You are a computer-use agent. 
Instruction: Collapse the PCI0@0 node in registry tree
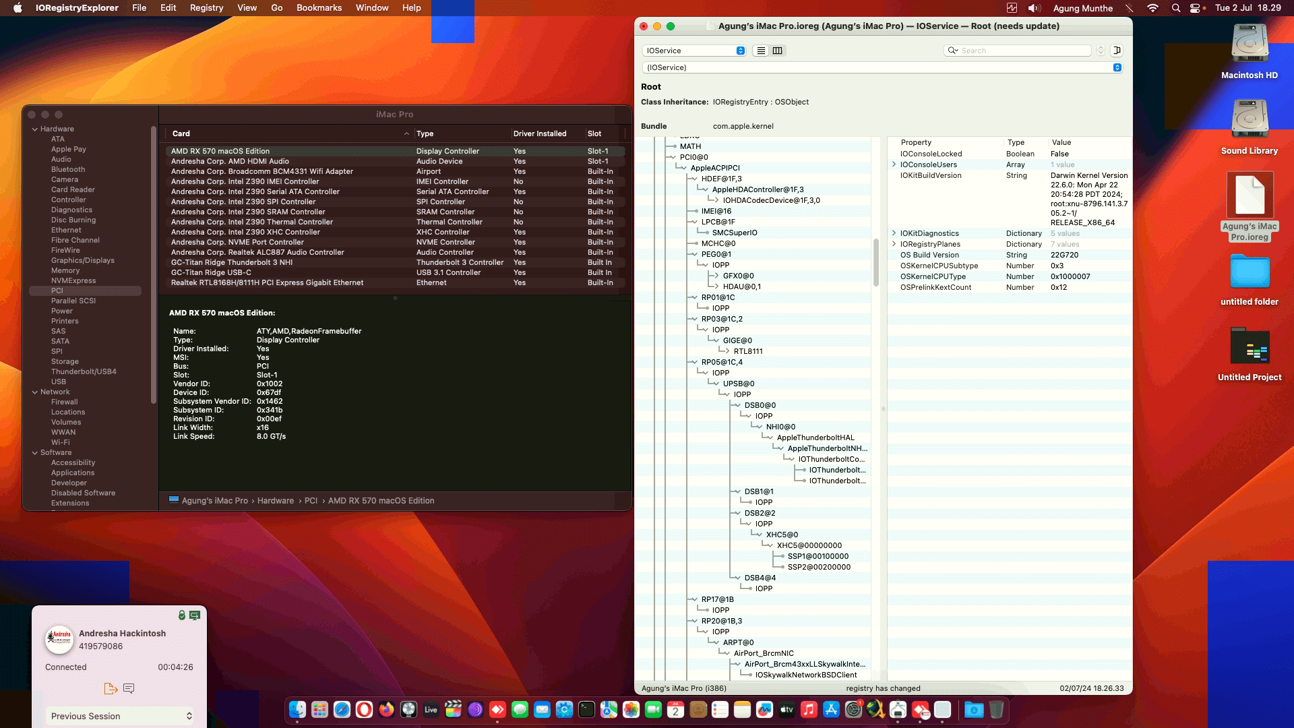click(x=671, y=157)
